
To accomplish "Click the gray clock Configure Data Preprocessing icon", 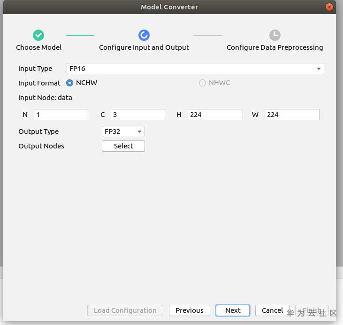I will pos(275,35).
